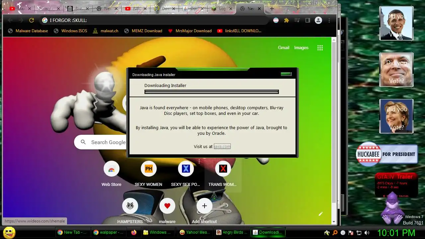Open the MEMZ Download bookmark
Screen dimensions: 425x239
[x=143, y=31]
